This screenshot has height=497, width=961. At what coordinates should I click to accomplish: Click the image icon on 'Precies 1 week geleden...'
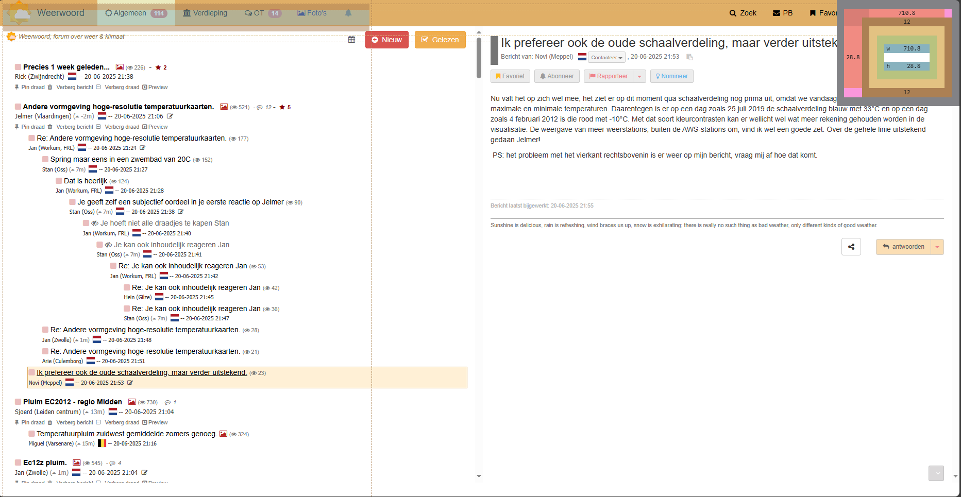(x=120, y=67)
